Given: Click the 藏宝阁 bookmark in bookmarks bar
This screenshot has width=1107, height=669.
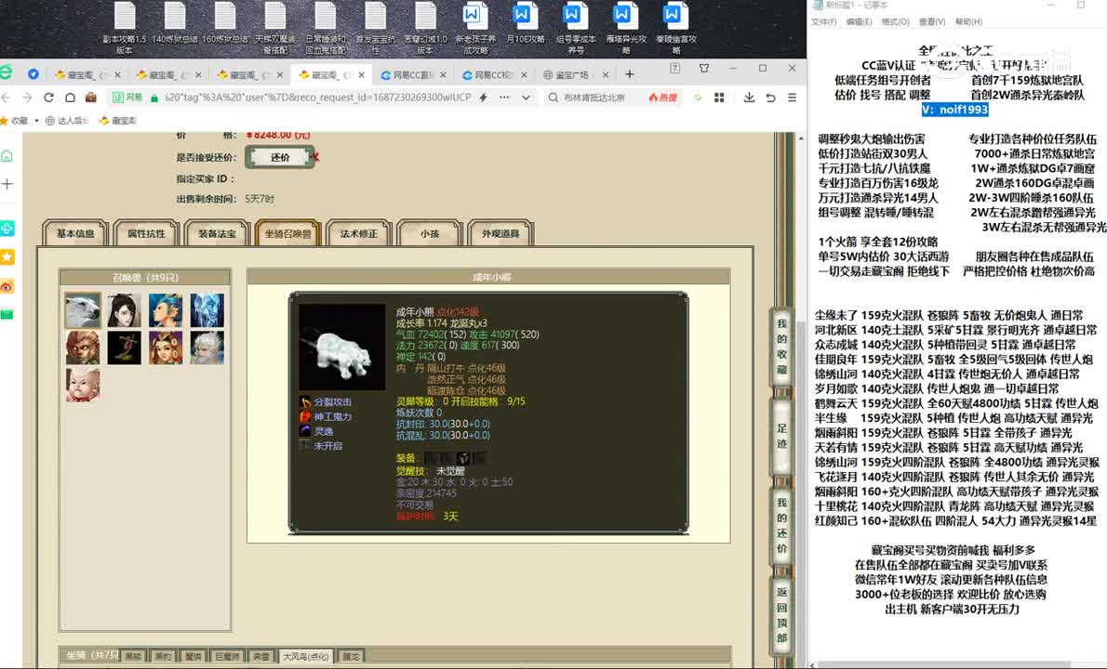Looking at the screenshot, I should (x=117, y=121).
